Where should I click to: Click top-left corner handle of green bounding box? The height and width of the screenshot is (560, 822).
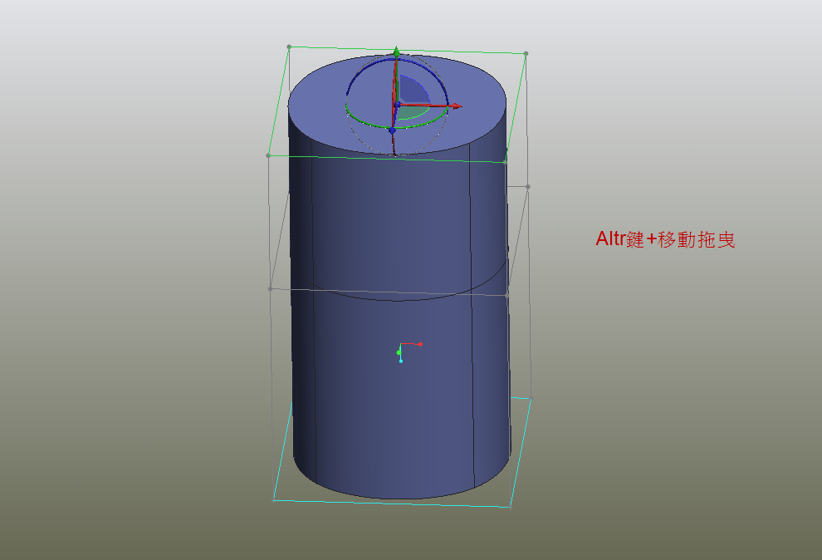click(289, 47)
